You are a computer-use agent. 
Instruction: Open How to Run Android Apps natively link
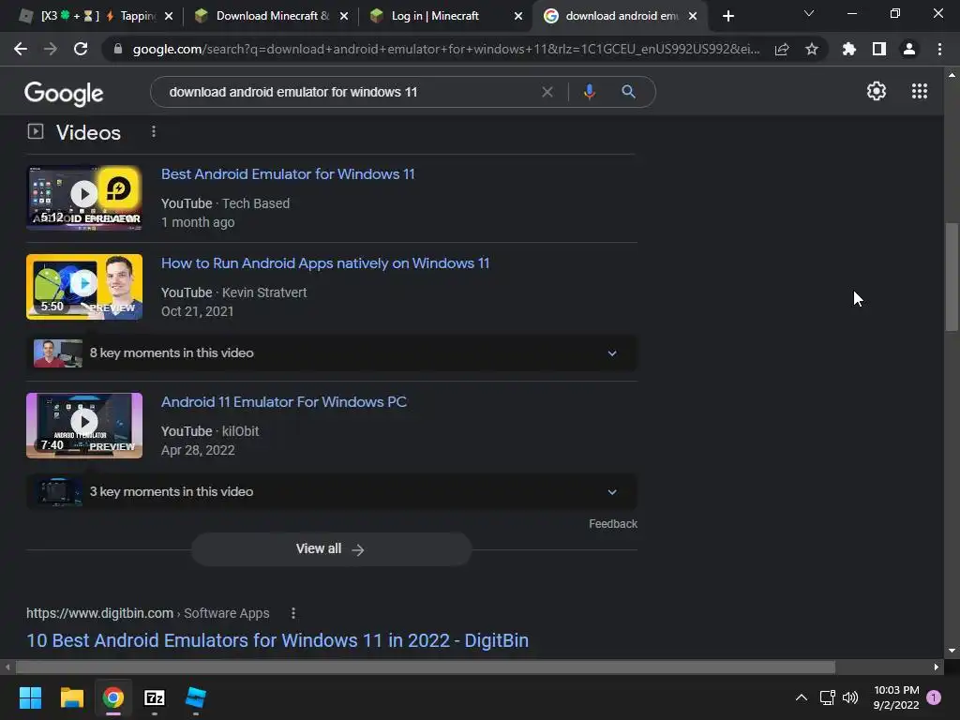coord(325,263)
